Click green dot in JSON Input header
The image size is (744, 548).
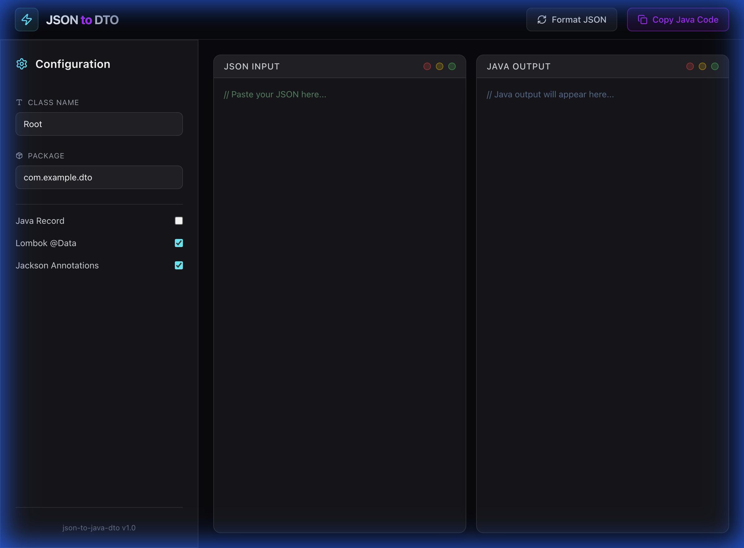(x=452, y=66)
